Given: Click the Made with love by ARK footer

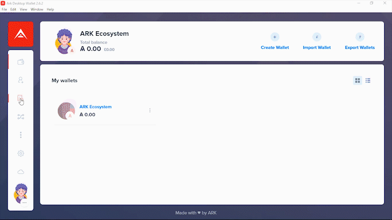Looking at the screenshot, I should tap(196, 213).
